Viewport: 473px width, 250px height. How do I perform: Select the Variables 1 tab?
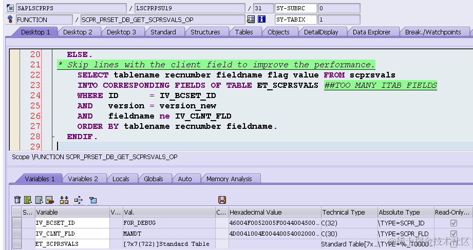(x=40, y=179)
